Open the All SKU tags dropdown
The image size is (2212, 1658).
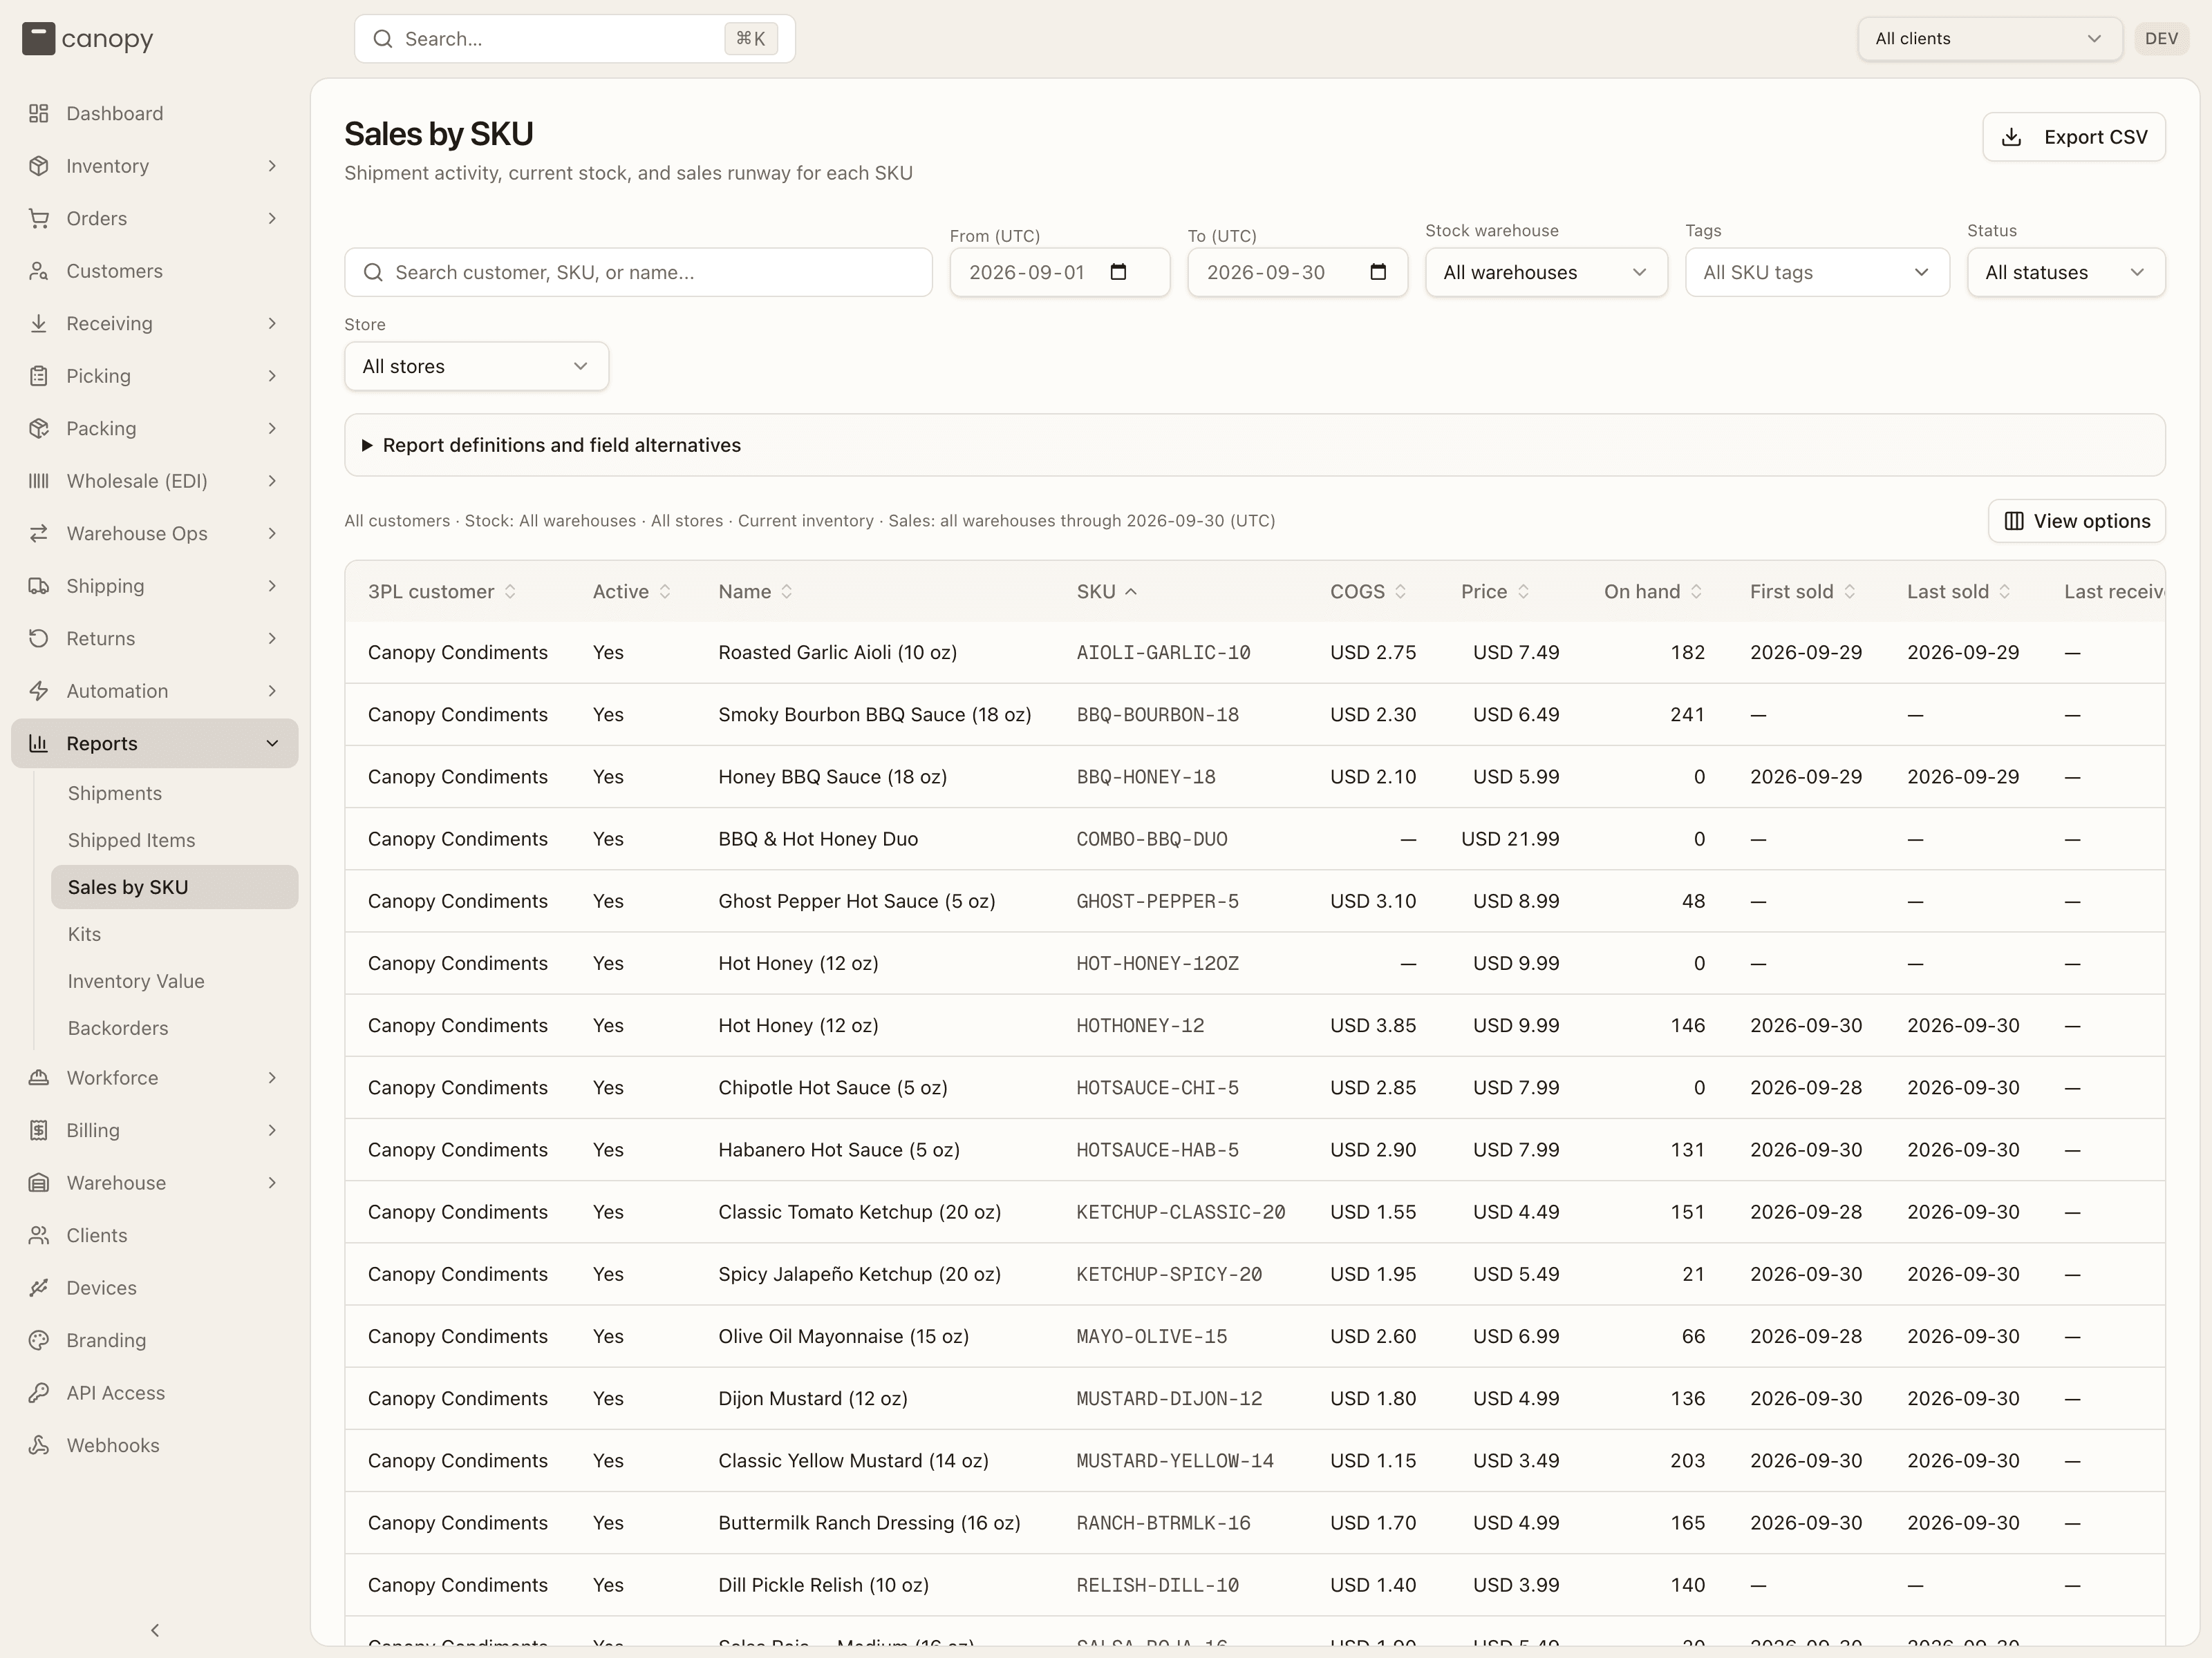coord(1817,271)
